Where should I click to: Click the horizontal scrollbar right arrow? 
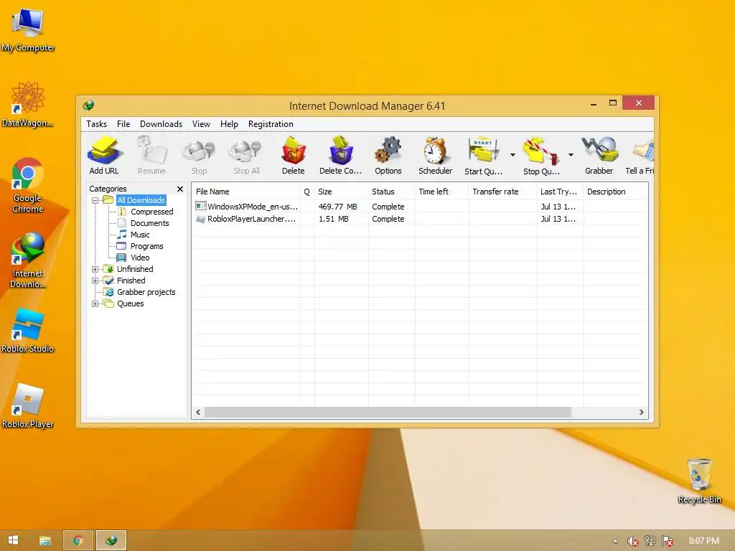(641, 413)
